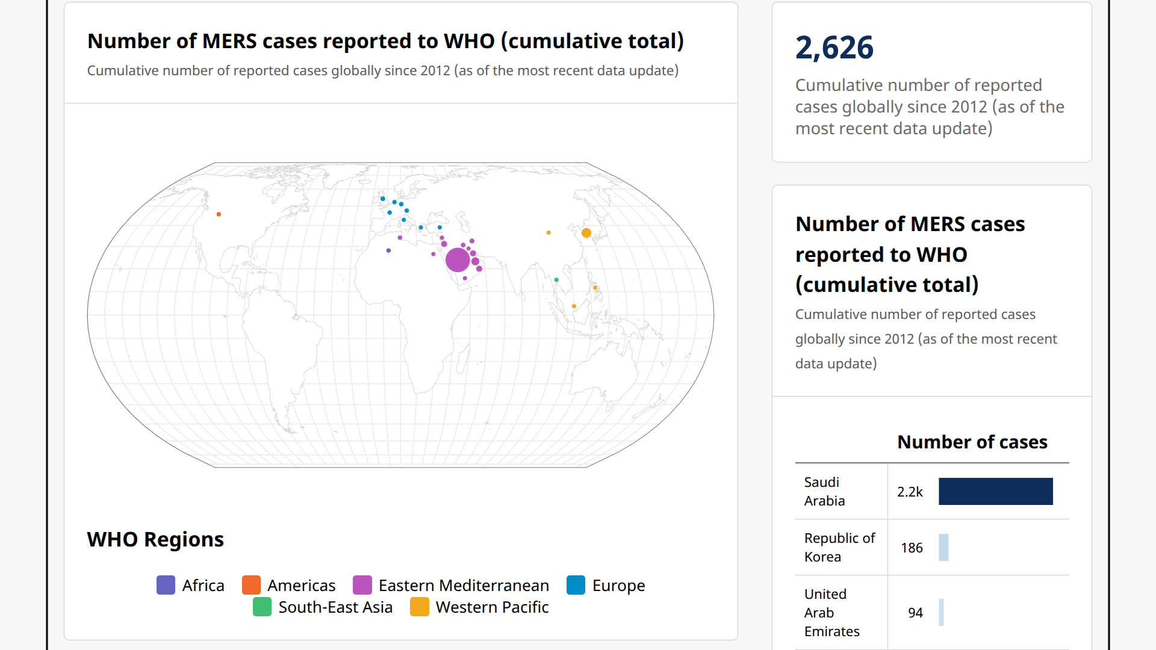Toggle the South-East Asia green swatch
This screenshot has height=650, width=1156.
[262, 607]
